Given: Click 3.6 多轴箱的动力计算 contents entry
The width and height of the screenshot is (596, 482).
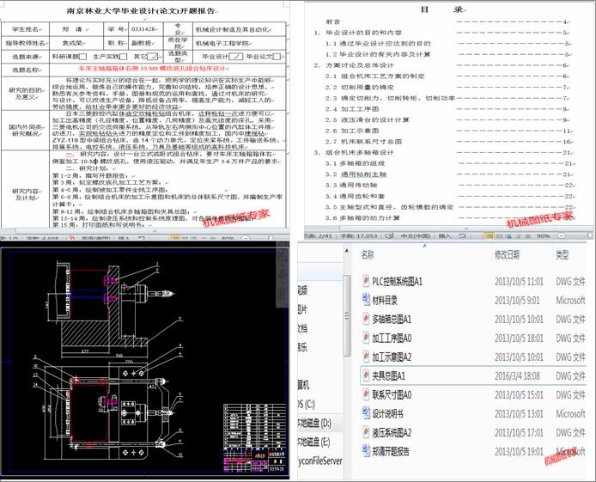Looking at the screenshot, I should coord(362,218).
